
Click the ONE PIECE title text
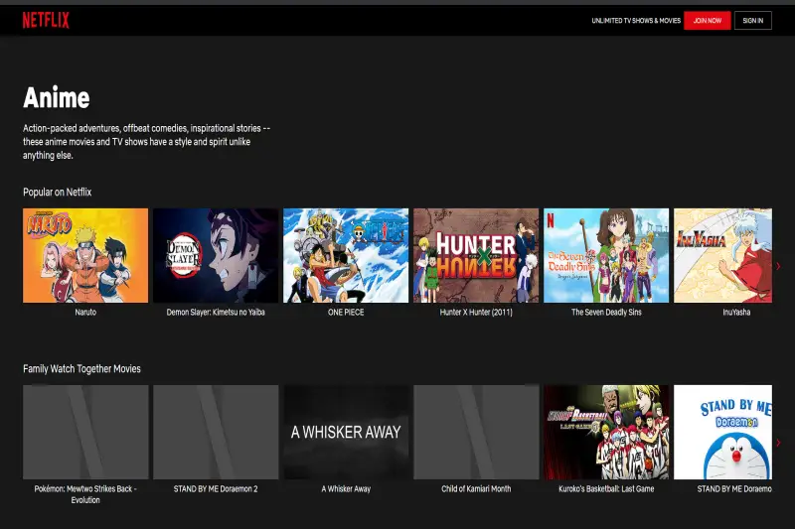pyautogui.click(x=346, y=313)
